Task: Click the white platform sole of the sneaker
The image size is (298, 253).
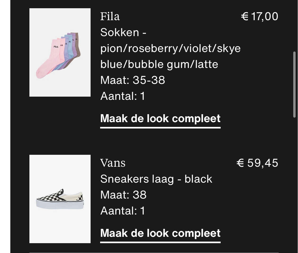Action: point(60,205)
